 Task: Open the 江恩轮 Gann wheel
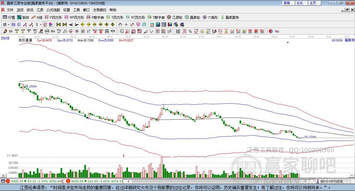175,17
